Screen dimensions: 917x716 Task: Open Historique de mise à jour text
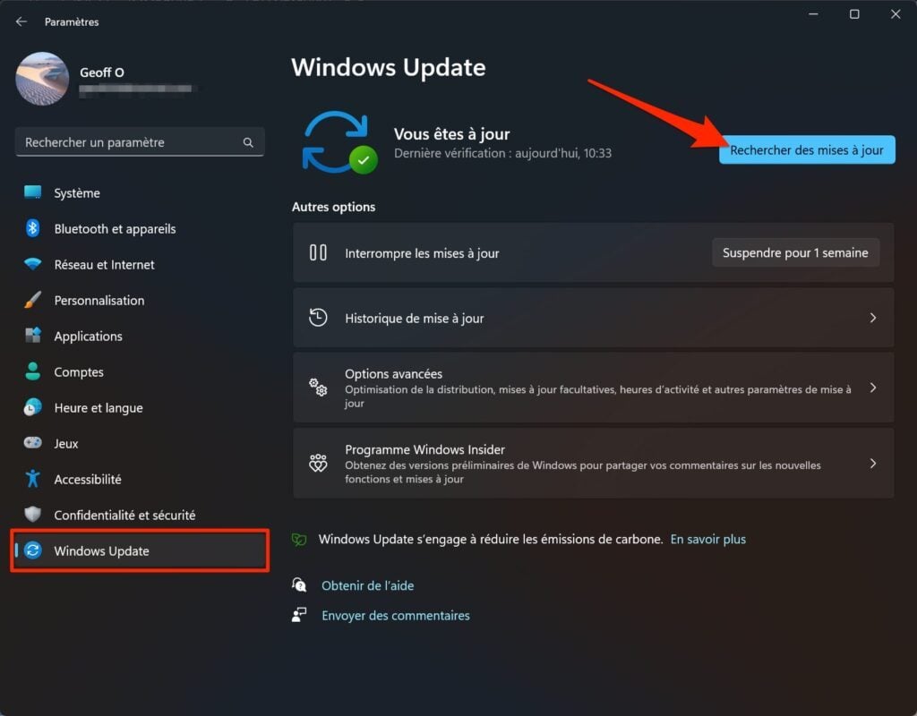click(414, 318)
